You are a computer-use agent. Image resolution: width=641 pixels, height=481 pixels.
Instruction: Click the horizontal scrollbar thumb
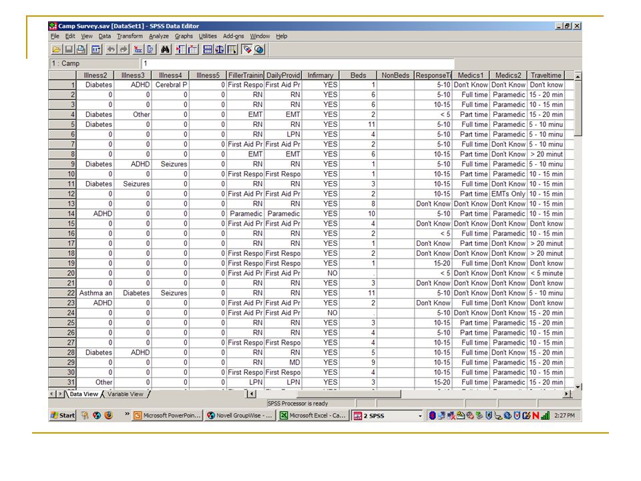coord(349,394)
